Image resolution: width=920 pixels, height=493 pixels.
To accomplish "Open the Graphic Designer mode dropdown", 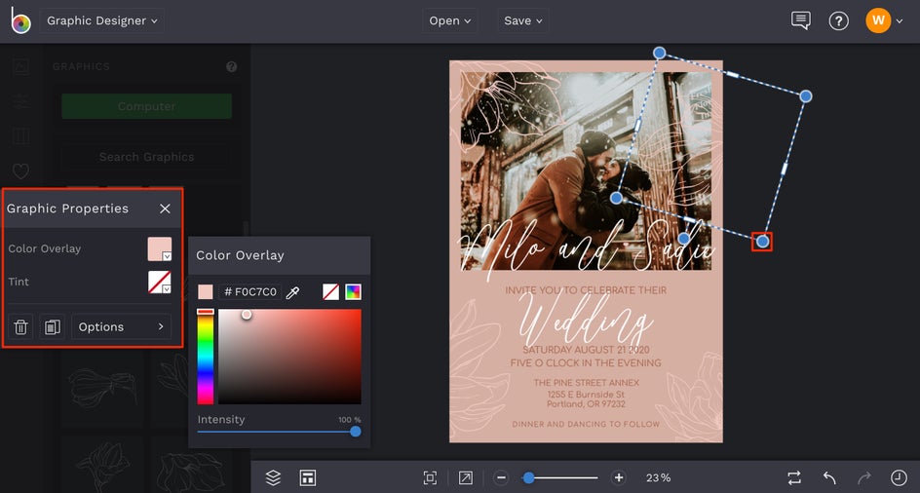I will pos(102,20).
